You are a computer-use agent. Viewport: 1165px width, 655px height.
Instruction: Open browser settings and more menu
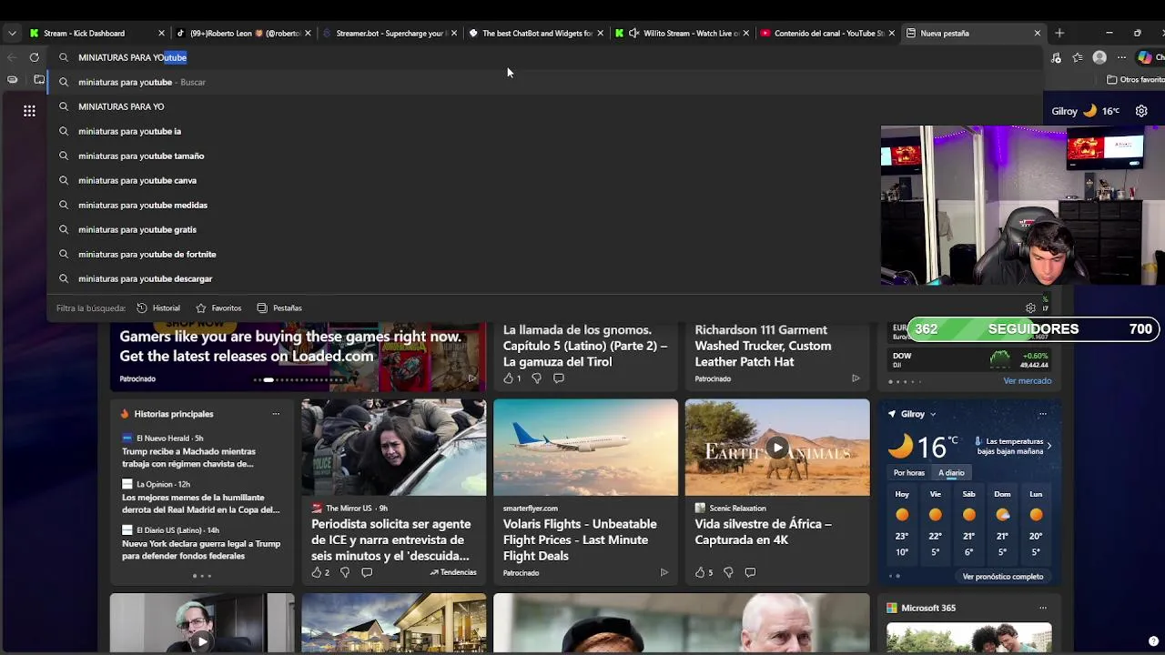(1121, 57)
